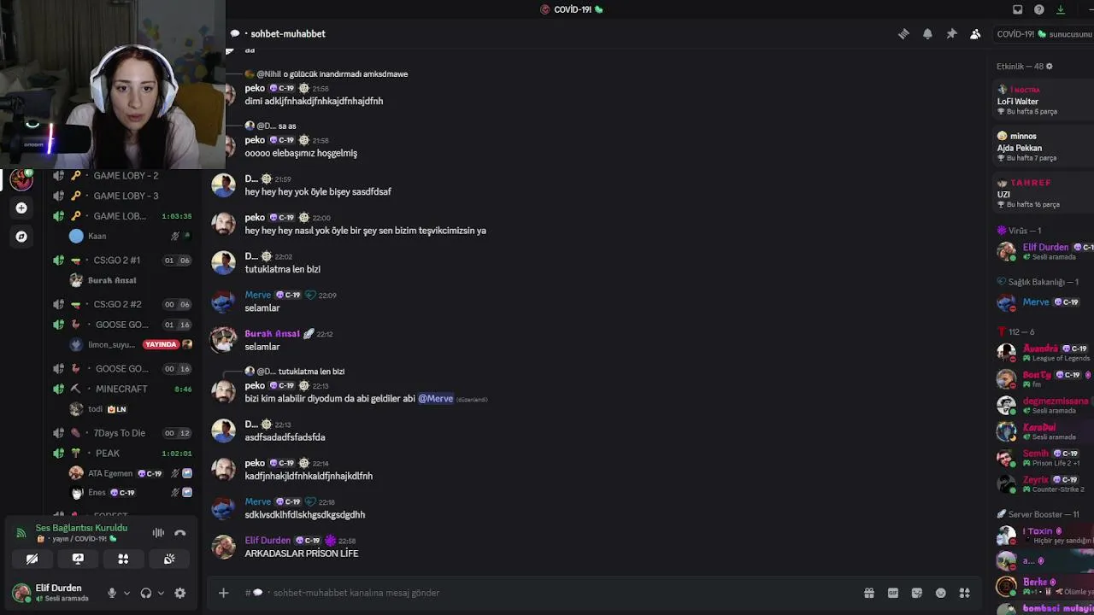
Task: Disconnect from voice with the hang-up icon
Action: coord(179,533)
